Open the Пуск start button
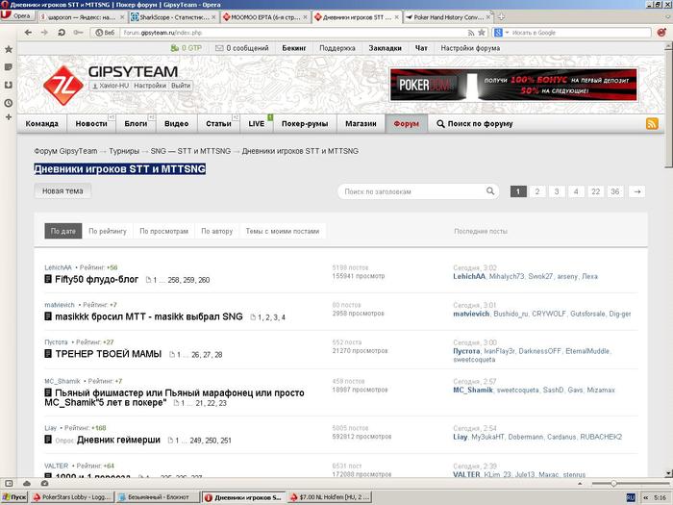Screen dimensions: 673x505 (14, 497)
